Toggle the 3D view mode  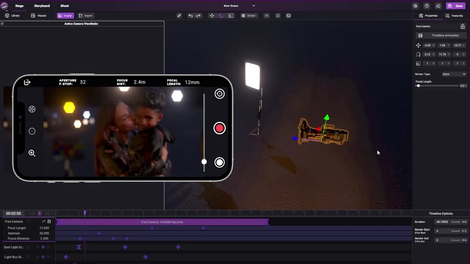point(266,15)
